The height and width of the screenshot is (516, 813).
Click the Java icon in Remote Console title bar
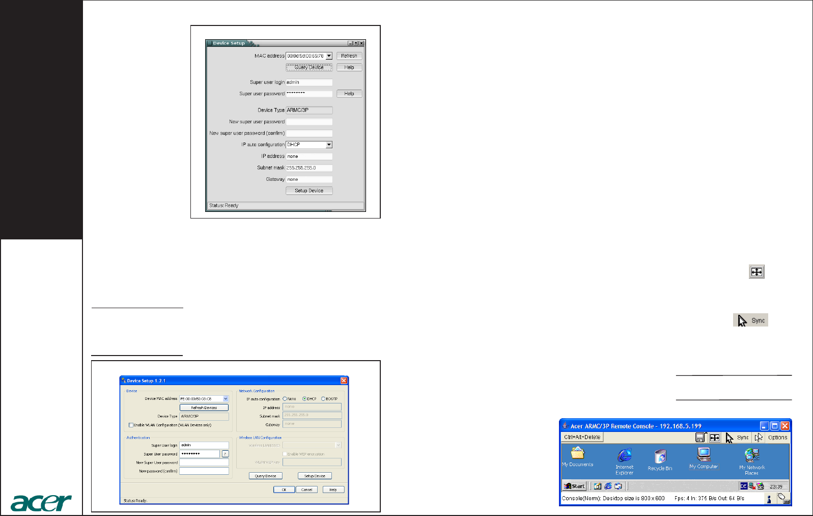tap(565, 425)
